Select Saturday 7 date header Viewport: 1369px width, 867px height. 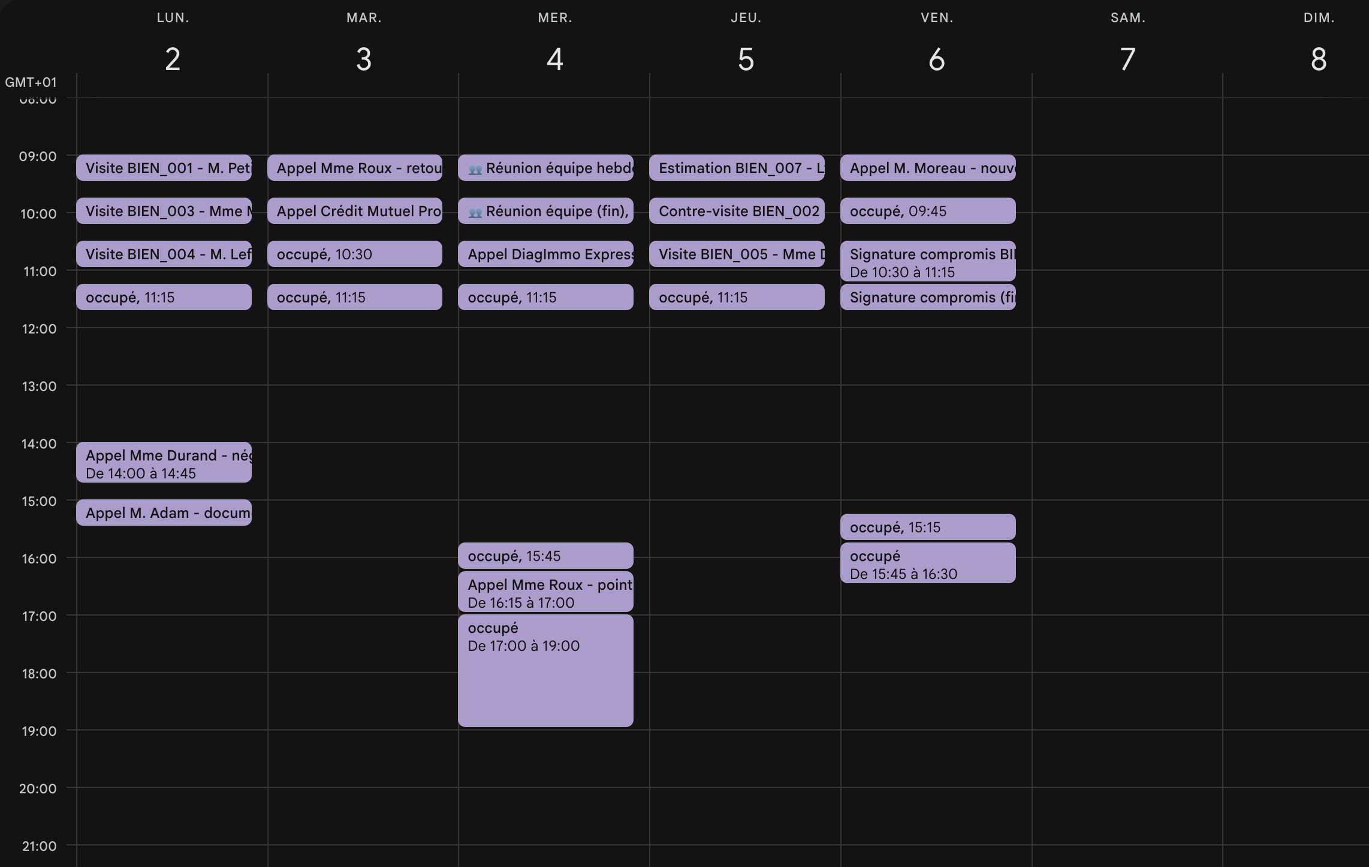pos(1127,59)
